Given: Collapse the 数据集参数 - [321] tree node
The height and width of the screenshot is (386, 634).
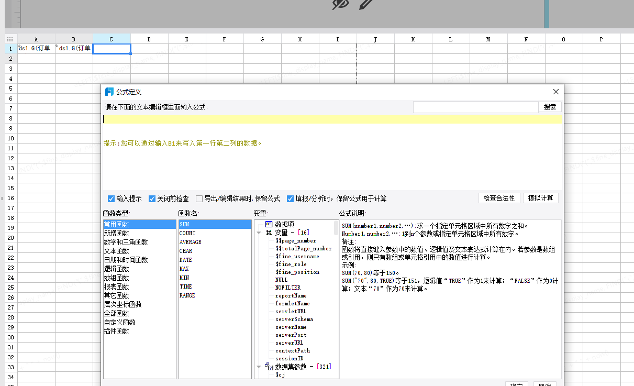Looking at the screenshot, I should [x=259, y=367].
